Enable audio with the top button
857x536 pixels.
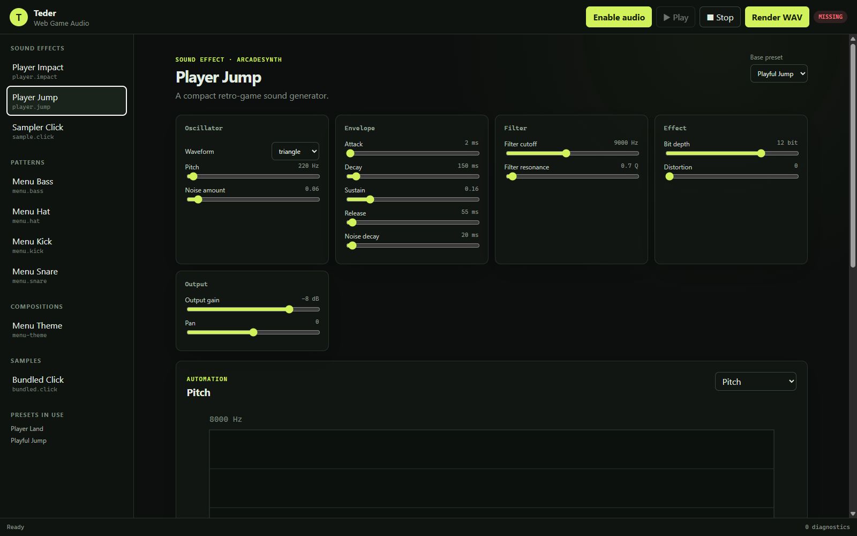619,17
